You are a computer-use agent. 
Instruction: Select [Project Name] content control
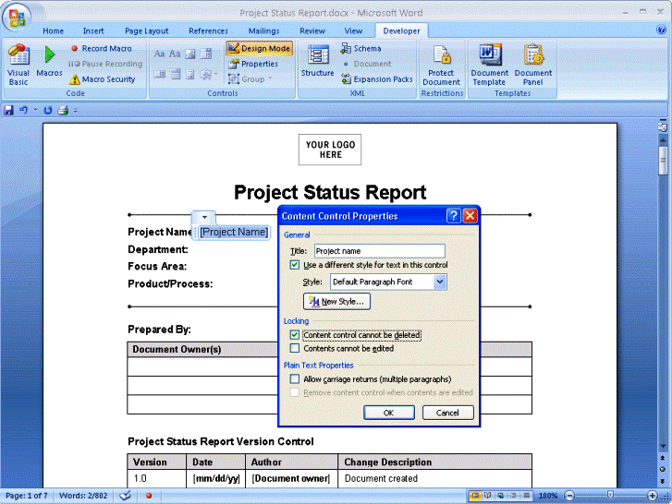point(234,232)
